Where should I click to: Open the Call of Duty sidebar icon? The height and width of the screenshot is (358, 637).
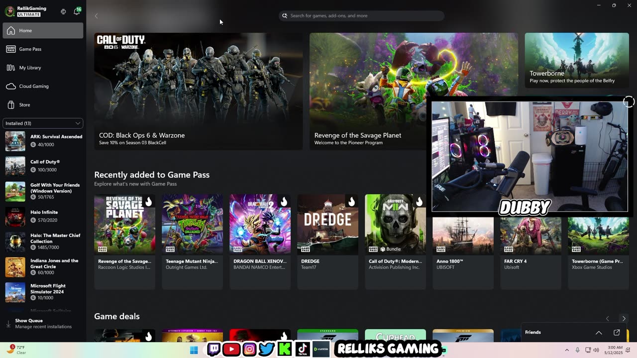tap(15, 166)
